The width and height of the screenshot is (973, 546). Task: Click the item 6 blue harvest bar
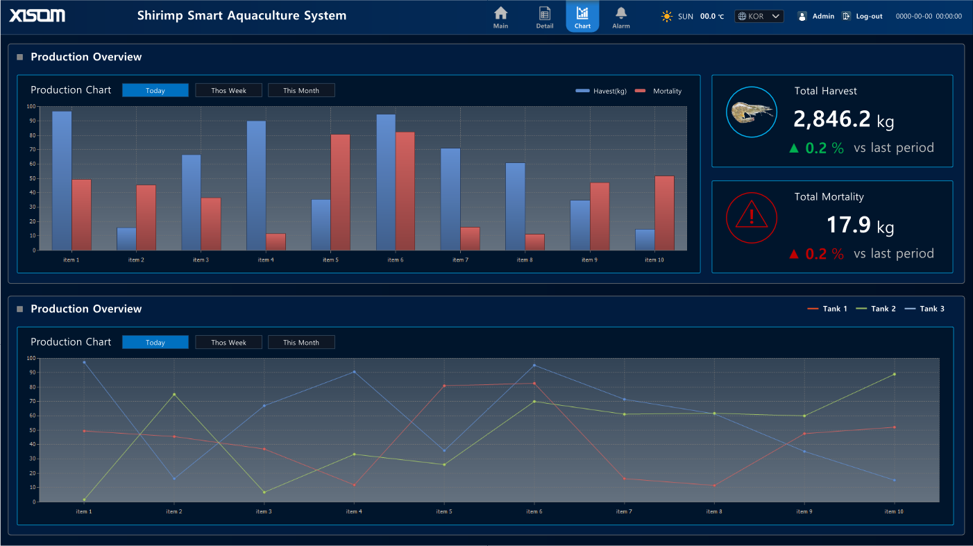pyautogui.click(x=386, y=182)
